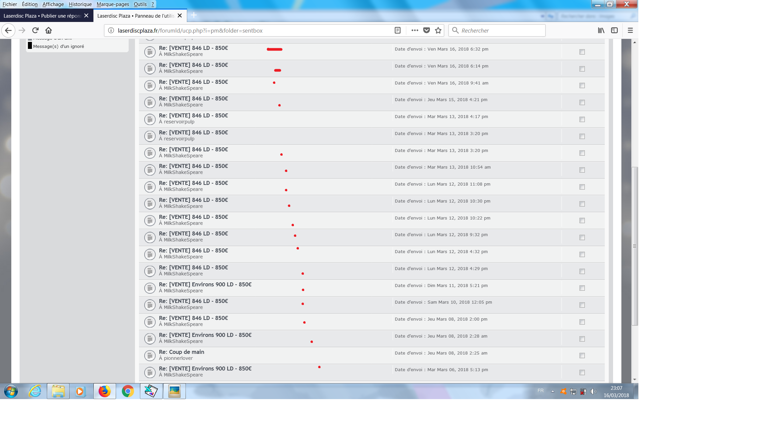Go back with the browser back arrow
769x439 pixels.
(x=8, y=30)
